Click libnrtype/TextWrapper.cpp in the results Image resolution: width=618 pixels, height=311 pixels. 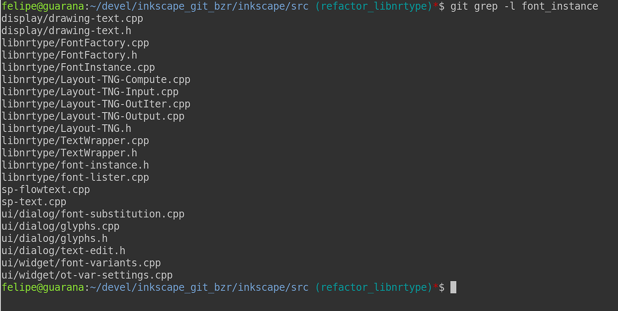click(75, 141)
